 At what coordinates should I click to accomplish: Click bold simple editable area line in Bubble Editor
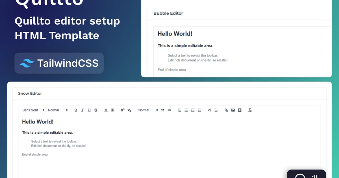(x=186, y=46)
